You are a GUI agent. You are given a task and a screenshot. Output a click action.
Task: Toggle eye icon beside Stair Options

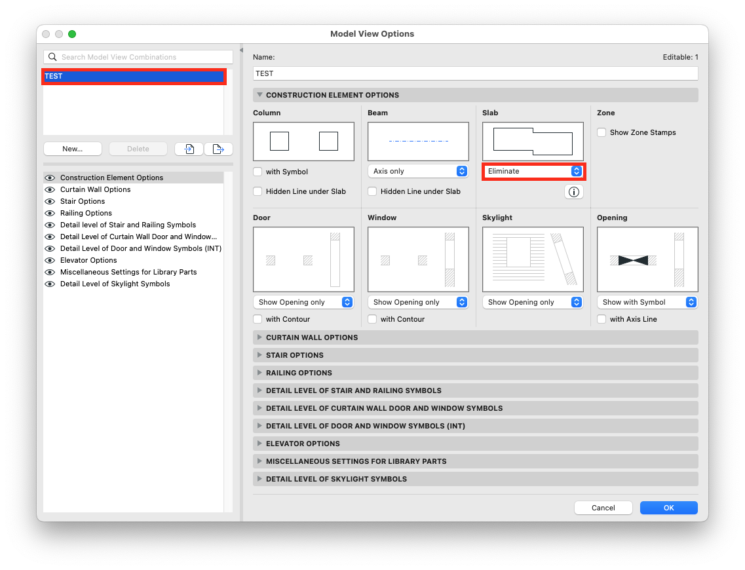(49, 201)
